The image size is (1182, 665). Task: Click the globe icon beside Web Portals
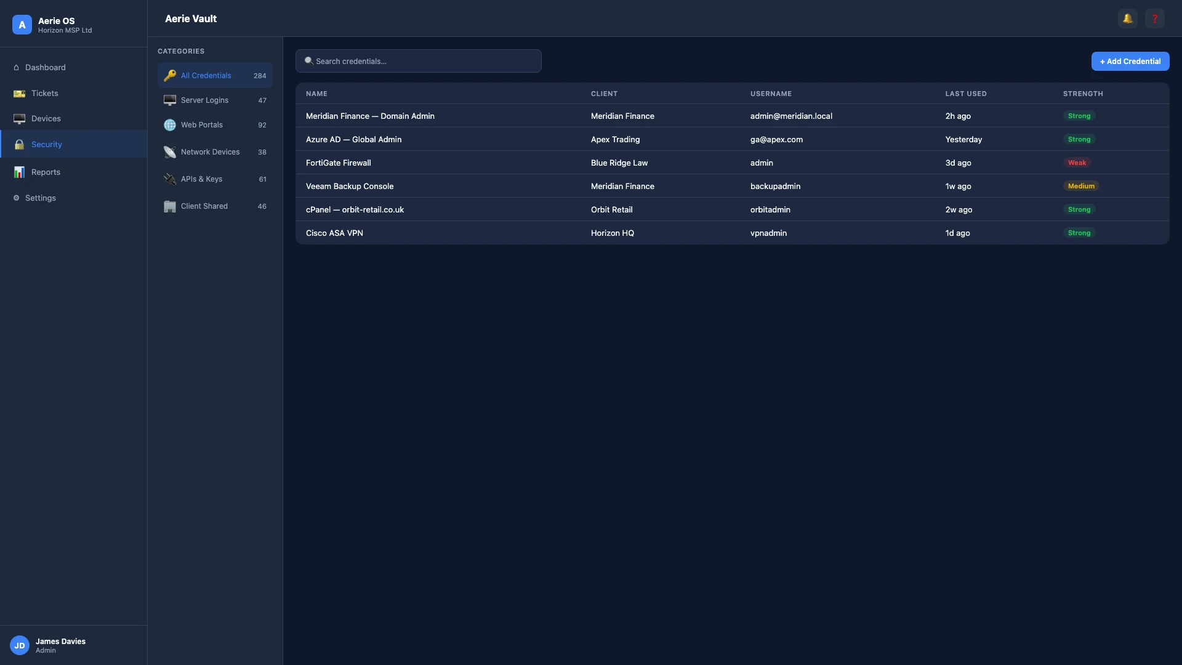(170, 125)
